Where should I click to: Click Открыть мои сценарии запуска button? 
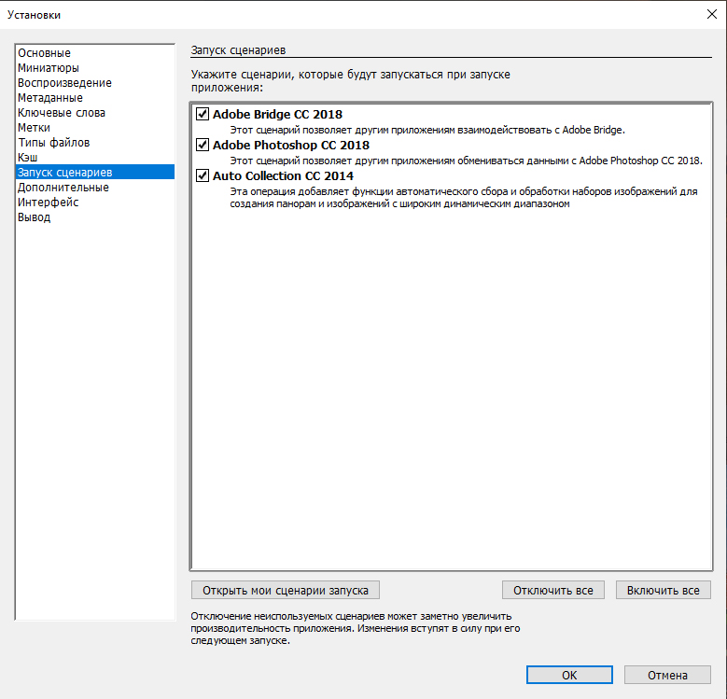[x=286, y=590]
